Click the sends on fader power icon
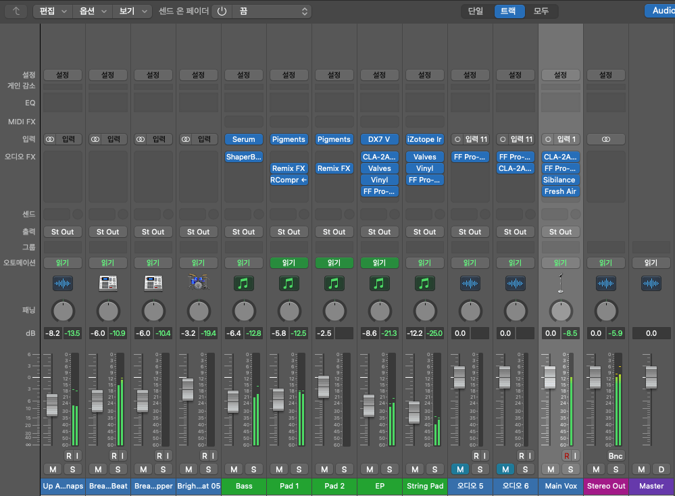This screenshot has height=496, width=675. coord(222,11)
